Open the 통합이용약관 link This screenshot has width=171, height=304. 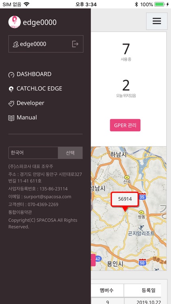click(20, 212)
